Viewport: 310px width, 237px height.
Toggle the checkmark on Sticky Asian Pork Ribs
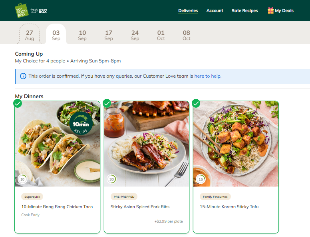(107, 104)
